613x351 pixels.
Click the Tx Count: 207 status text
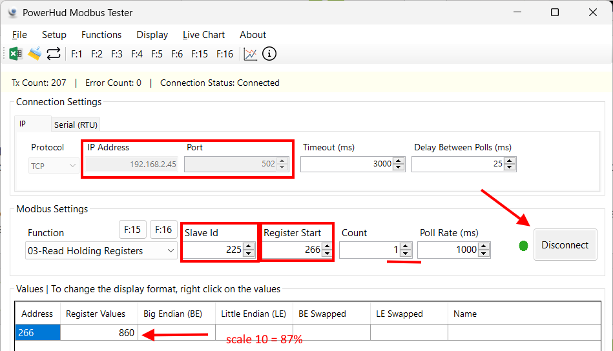(39, 83)
